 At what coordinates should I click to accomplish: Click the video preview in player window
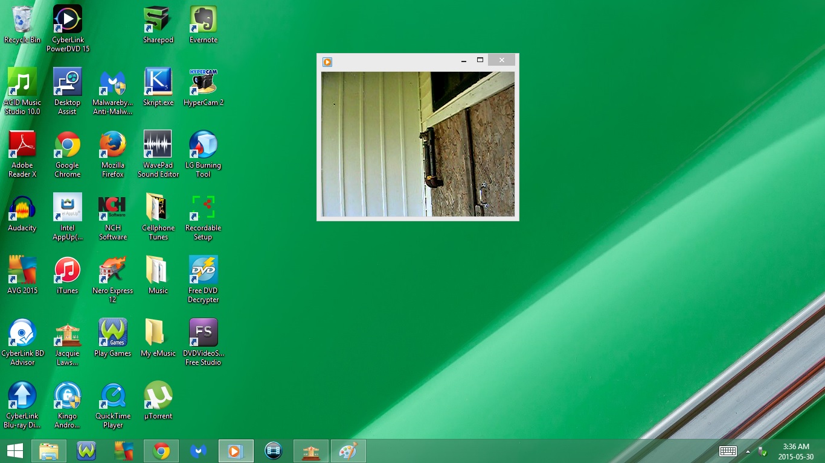pos(418,144)
